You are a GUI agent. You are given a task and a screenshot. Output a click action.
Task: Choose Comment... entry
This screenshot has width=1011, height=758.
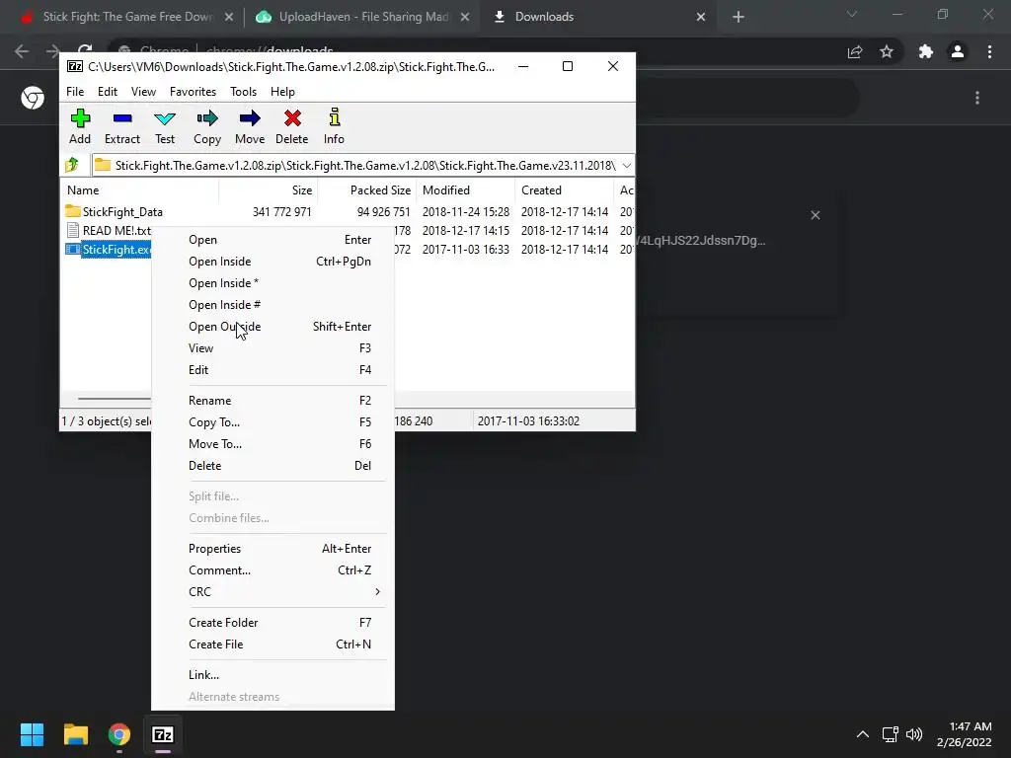[x=272, y=570]
